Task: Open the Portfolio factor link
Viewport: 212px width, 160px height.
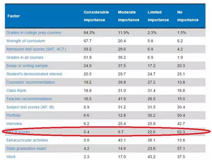Action: (14, 115)
